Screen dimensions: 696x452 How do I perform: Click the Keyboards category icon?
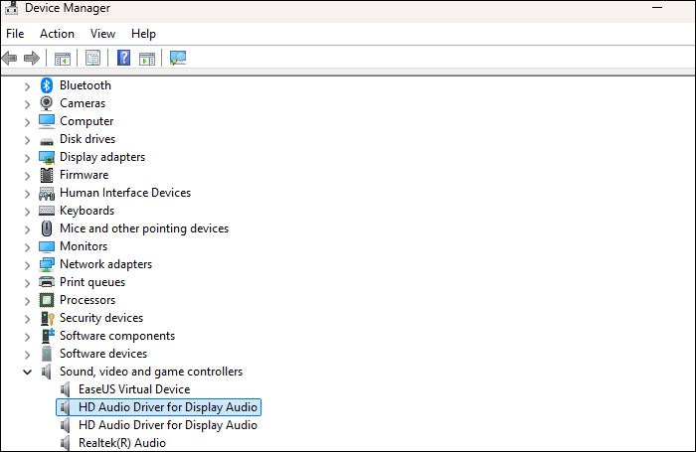coord(47,211)
